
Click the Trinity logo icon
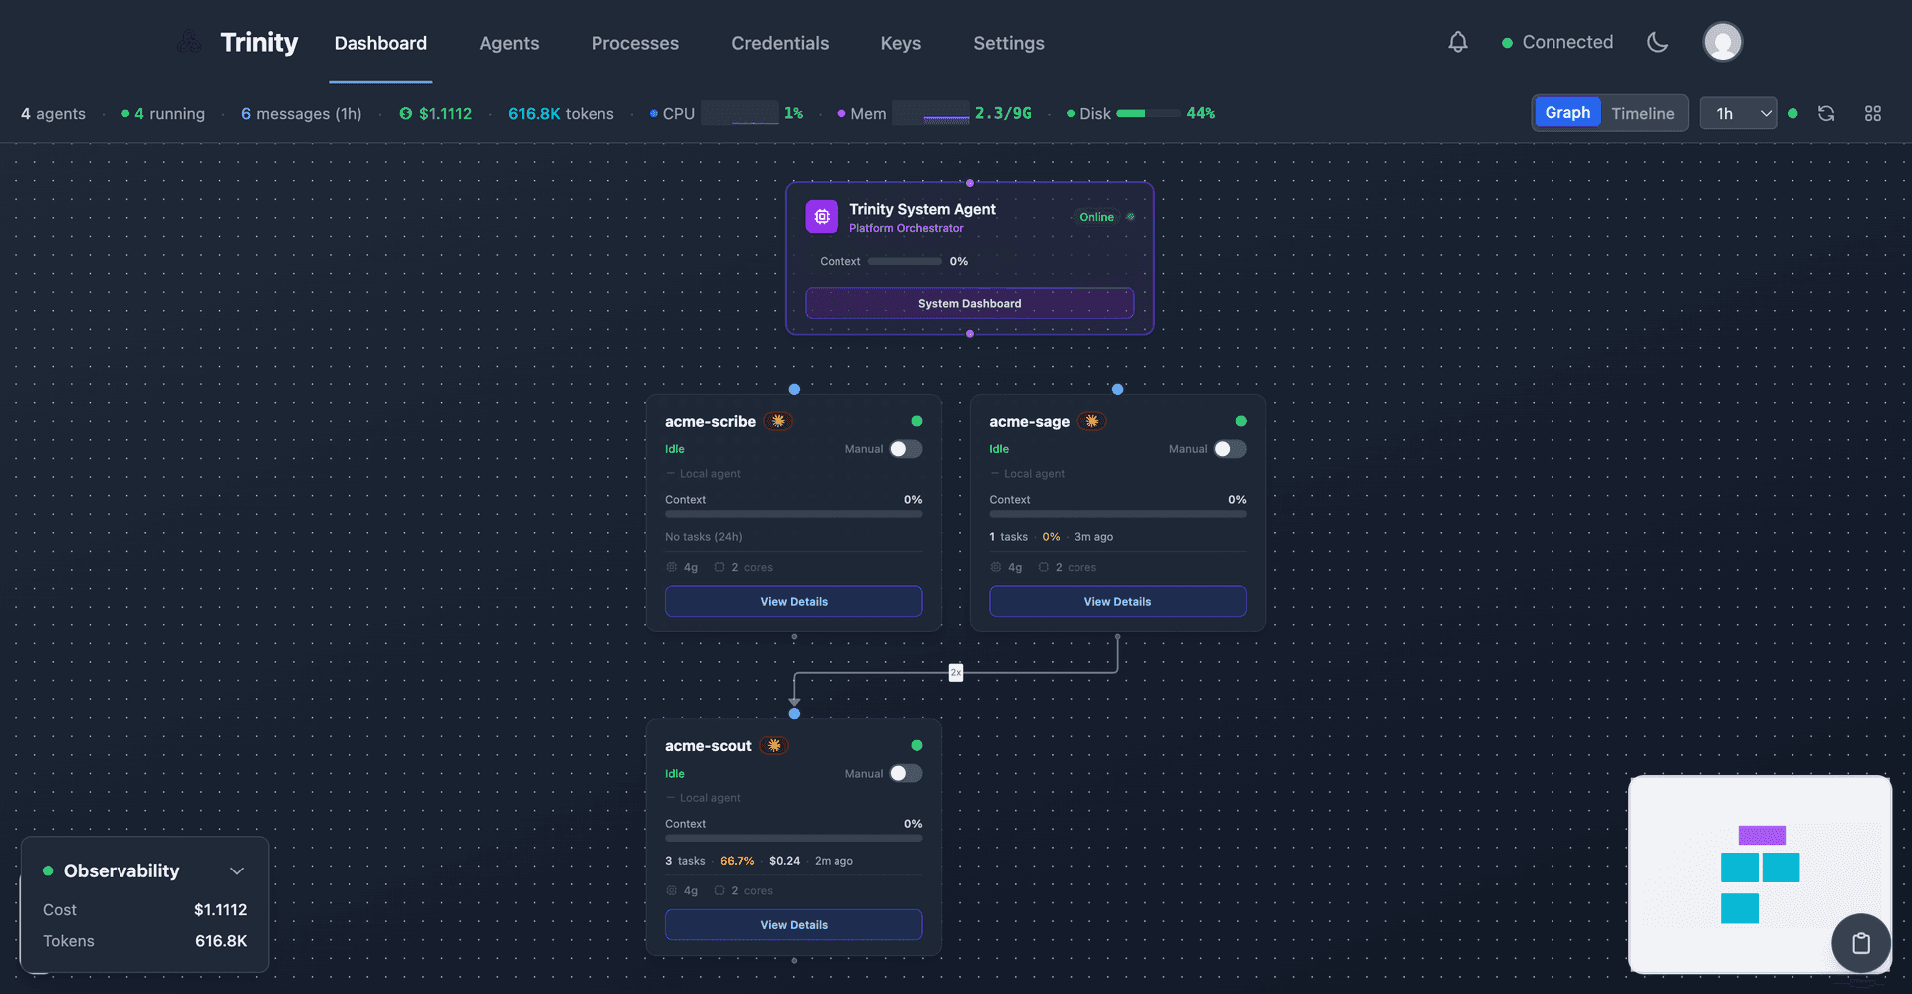(x=189, y=42)
